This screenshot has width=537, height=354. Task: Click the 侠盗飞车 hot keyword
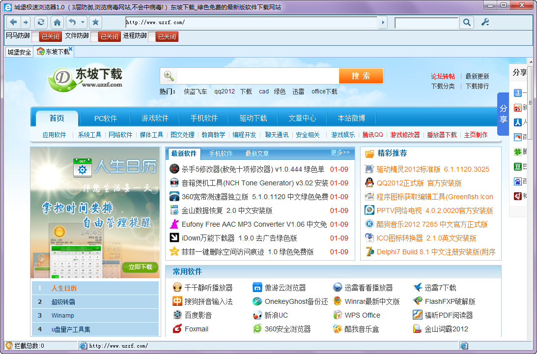point(195,91)
